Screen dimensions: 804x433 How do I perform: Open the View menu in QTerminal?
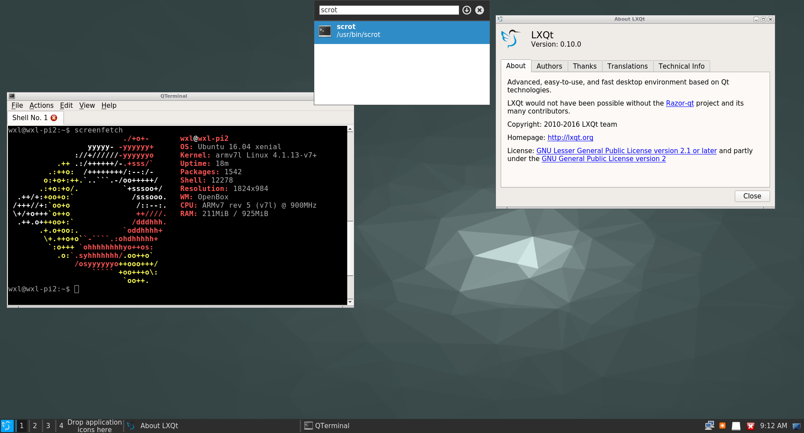point(87,106)
